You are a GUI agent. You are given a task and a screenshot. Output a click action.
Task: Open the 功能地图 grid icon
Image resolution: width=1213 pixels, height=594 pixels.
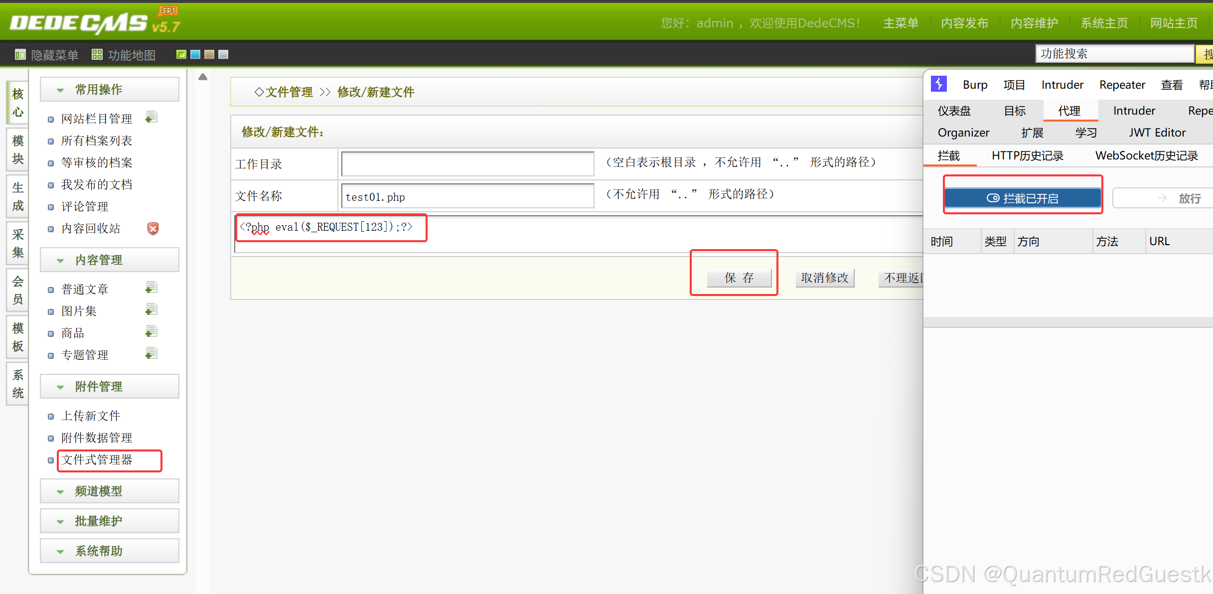pyautogui.click(x=97, y=54)
